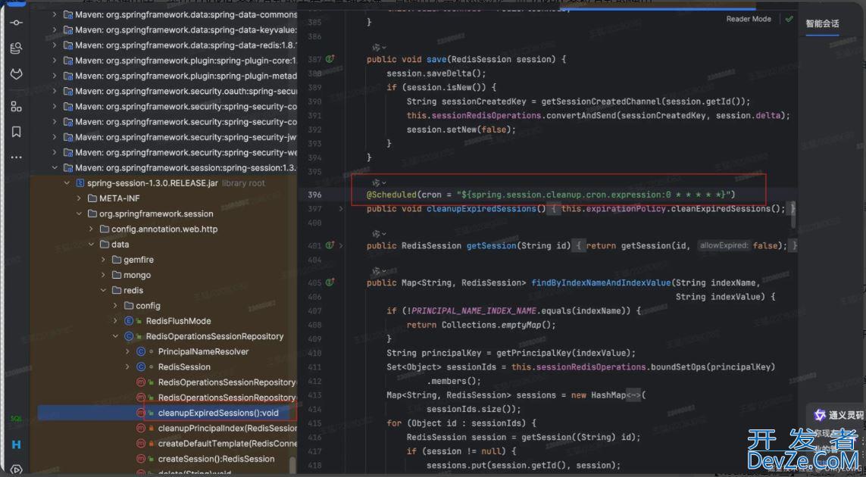Viewport: 866px width, 477px height.
Task: Click the cleanupExpiredSessions method name in code
Action: [x=481, y=209]
